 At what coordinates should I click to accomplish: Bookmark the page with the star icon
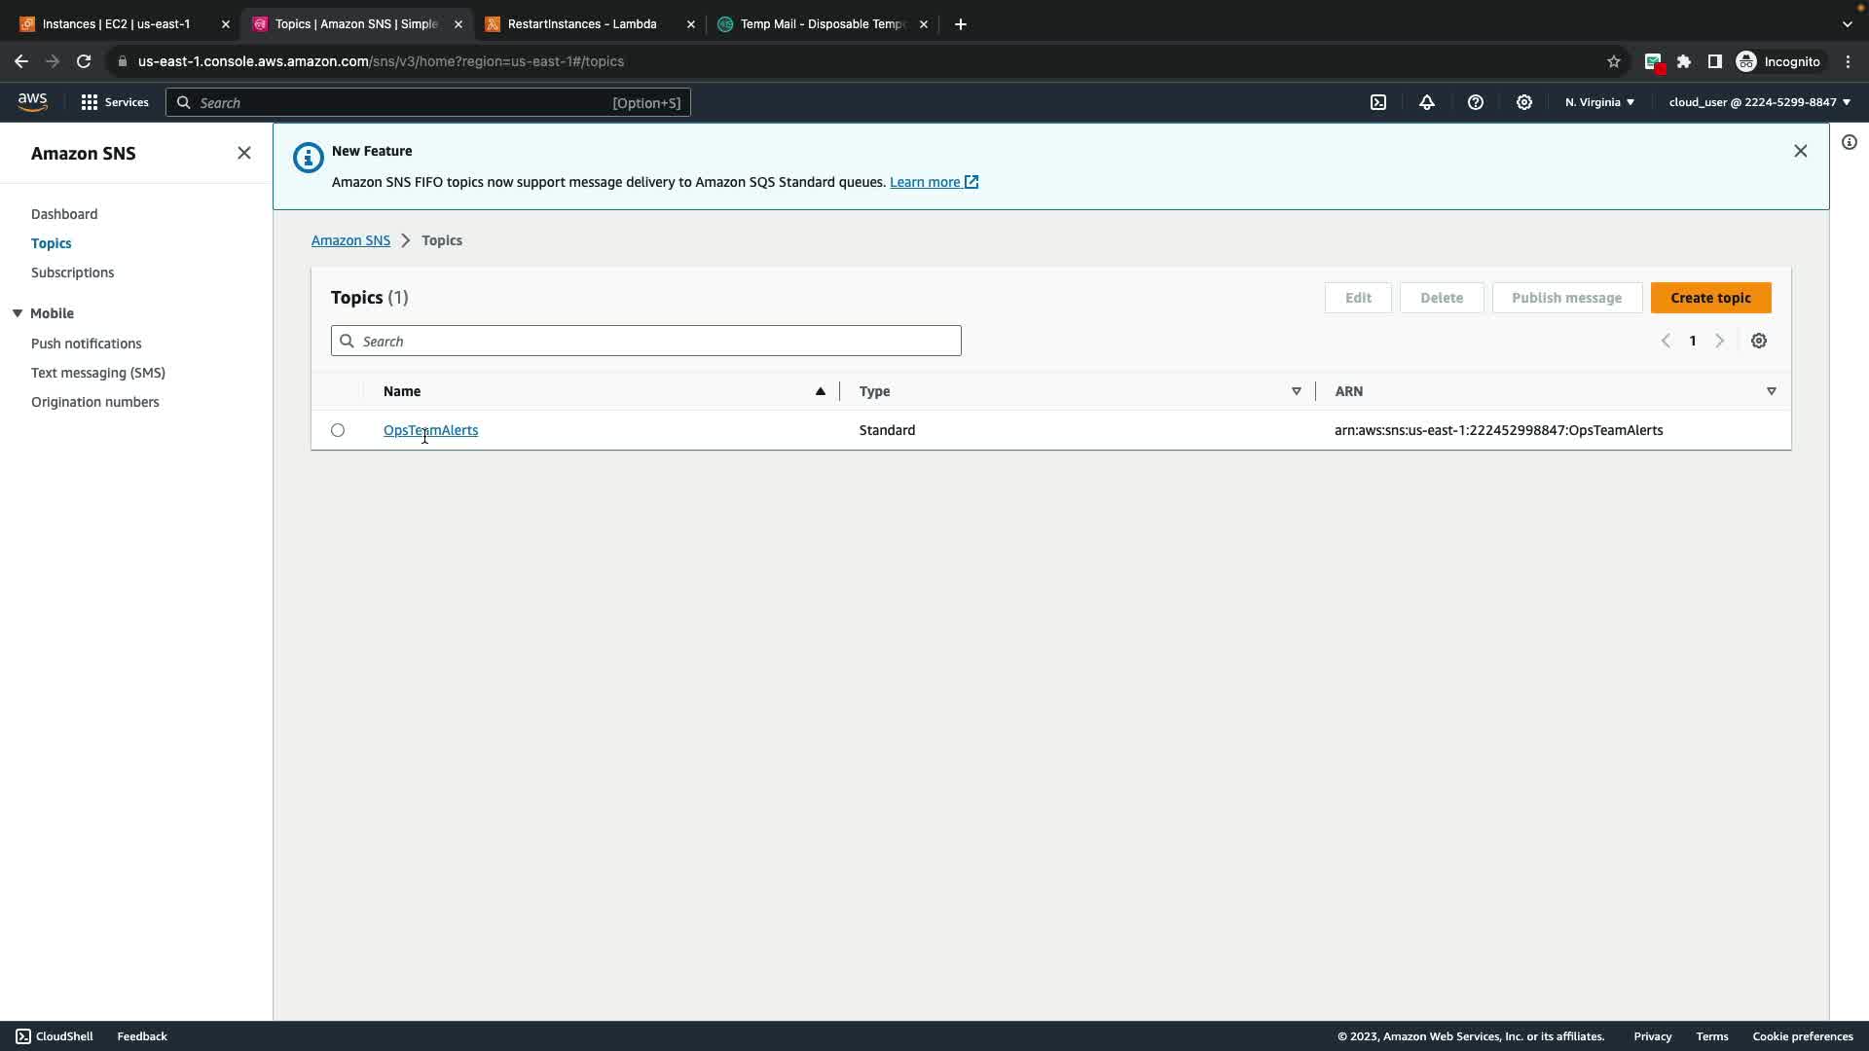[1613, 61]
